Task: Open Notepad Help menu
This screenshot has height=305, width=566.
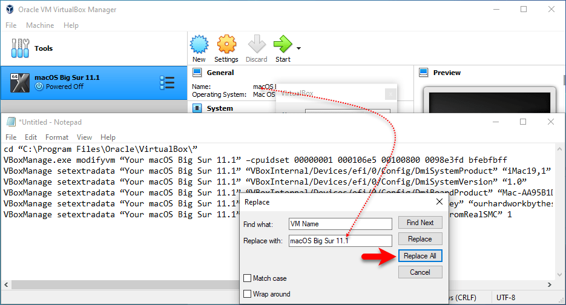Action: coord(108,137)
